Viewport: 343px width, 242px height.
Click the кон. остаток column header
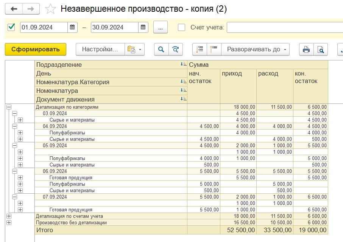tap(310, 86)
